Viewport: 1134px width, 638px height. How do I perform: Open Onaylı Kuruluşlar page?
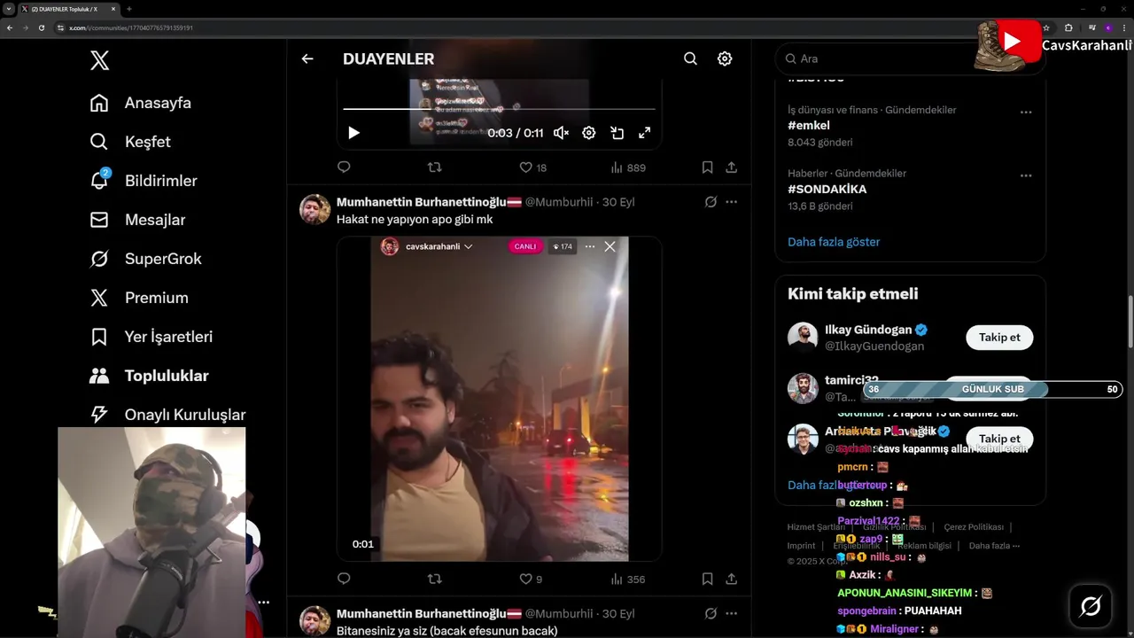tap(167, 415)
